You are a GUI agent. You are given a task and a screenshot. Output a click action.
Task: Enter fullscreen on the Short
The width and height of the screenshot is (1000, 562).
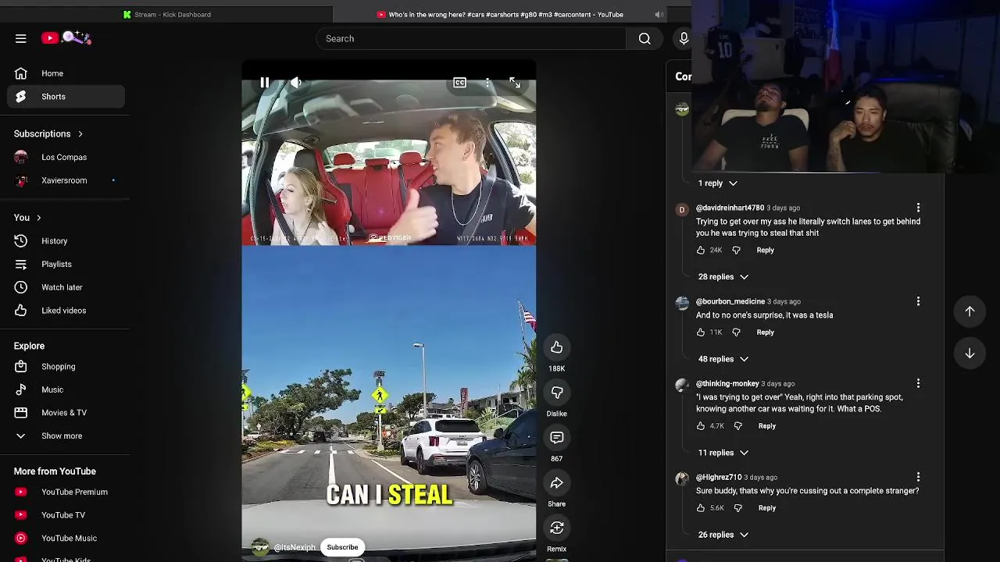(x=515, y=83)
